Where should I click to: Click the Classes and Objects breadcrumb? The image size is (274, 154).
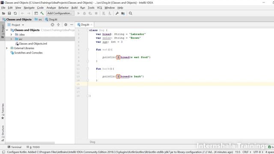tap(17, 19)
